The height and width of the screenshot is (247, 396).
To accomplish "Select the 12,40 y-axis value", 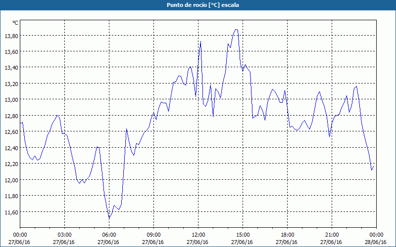I will point(11,148).
